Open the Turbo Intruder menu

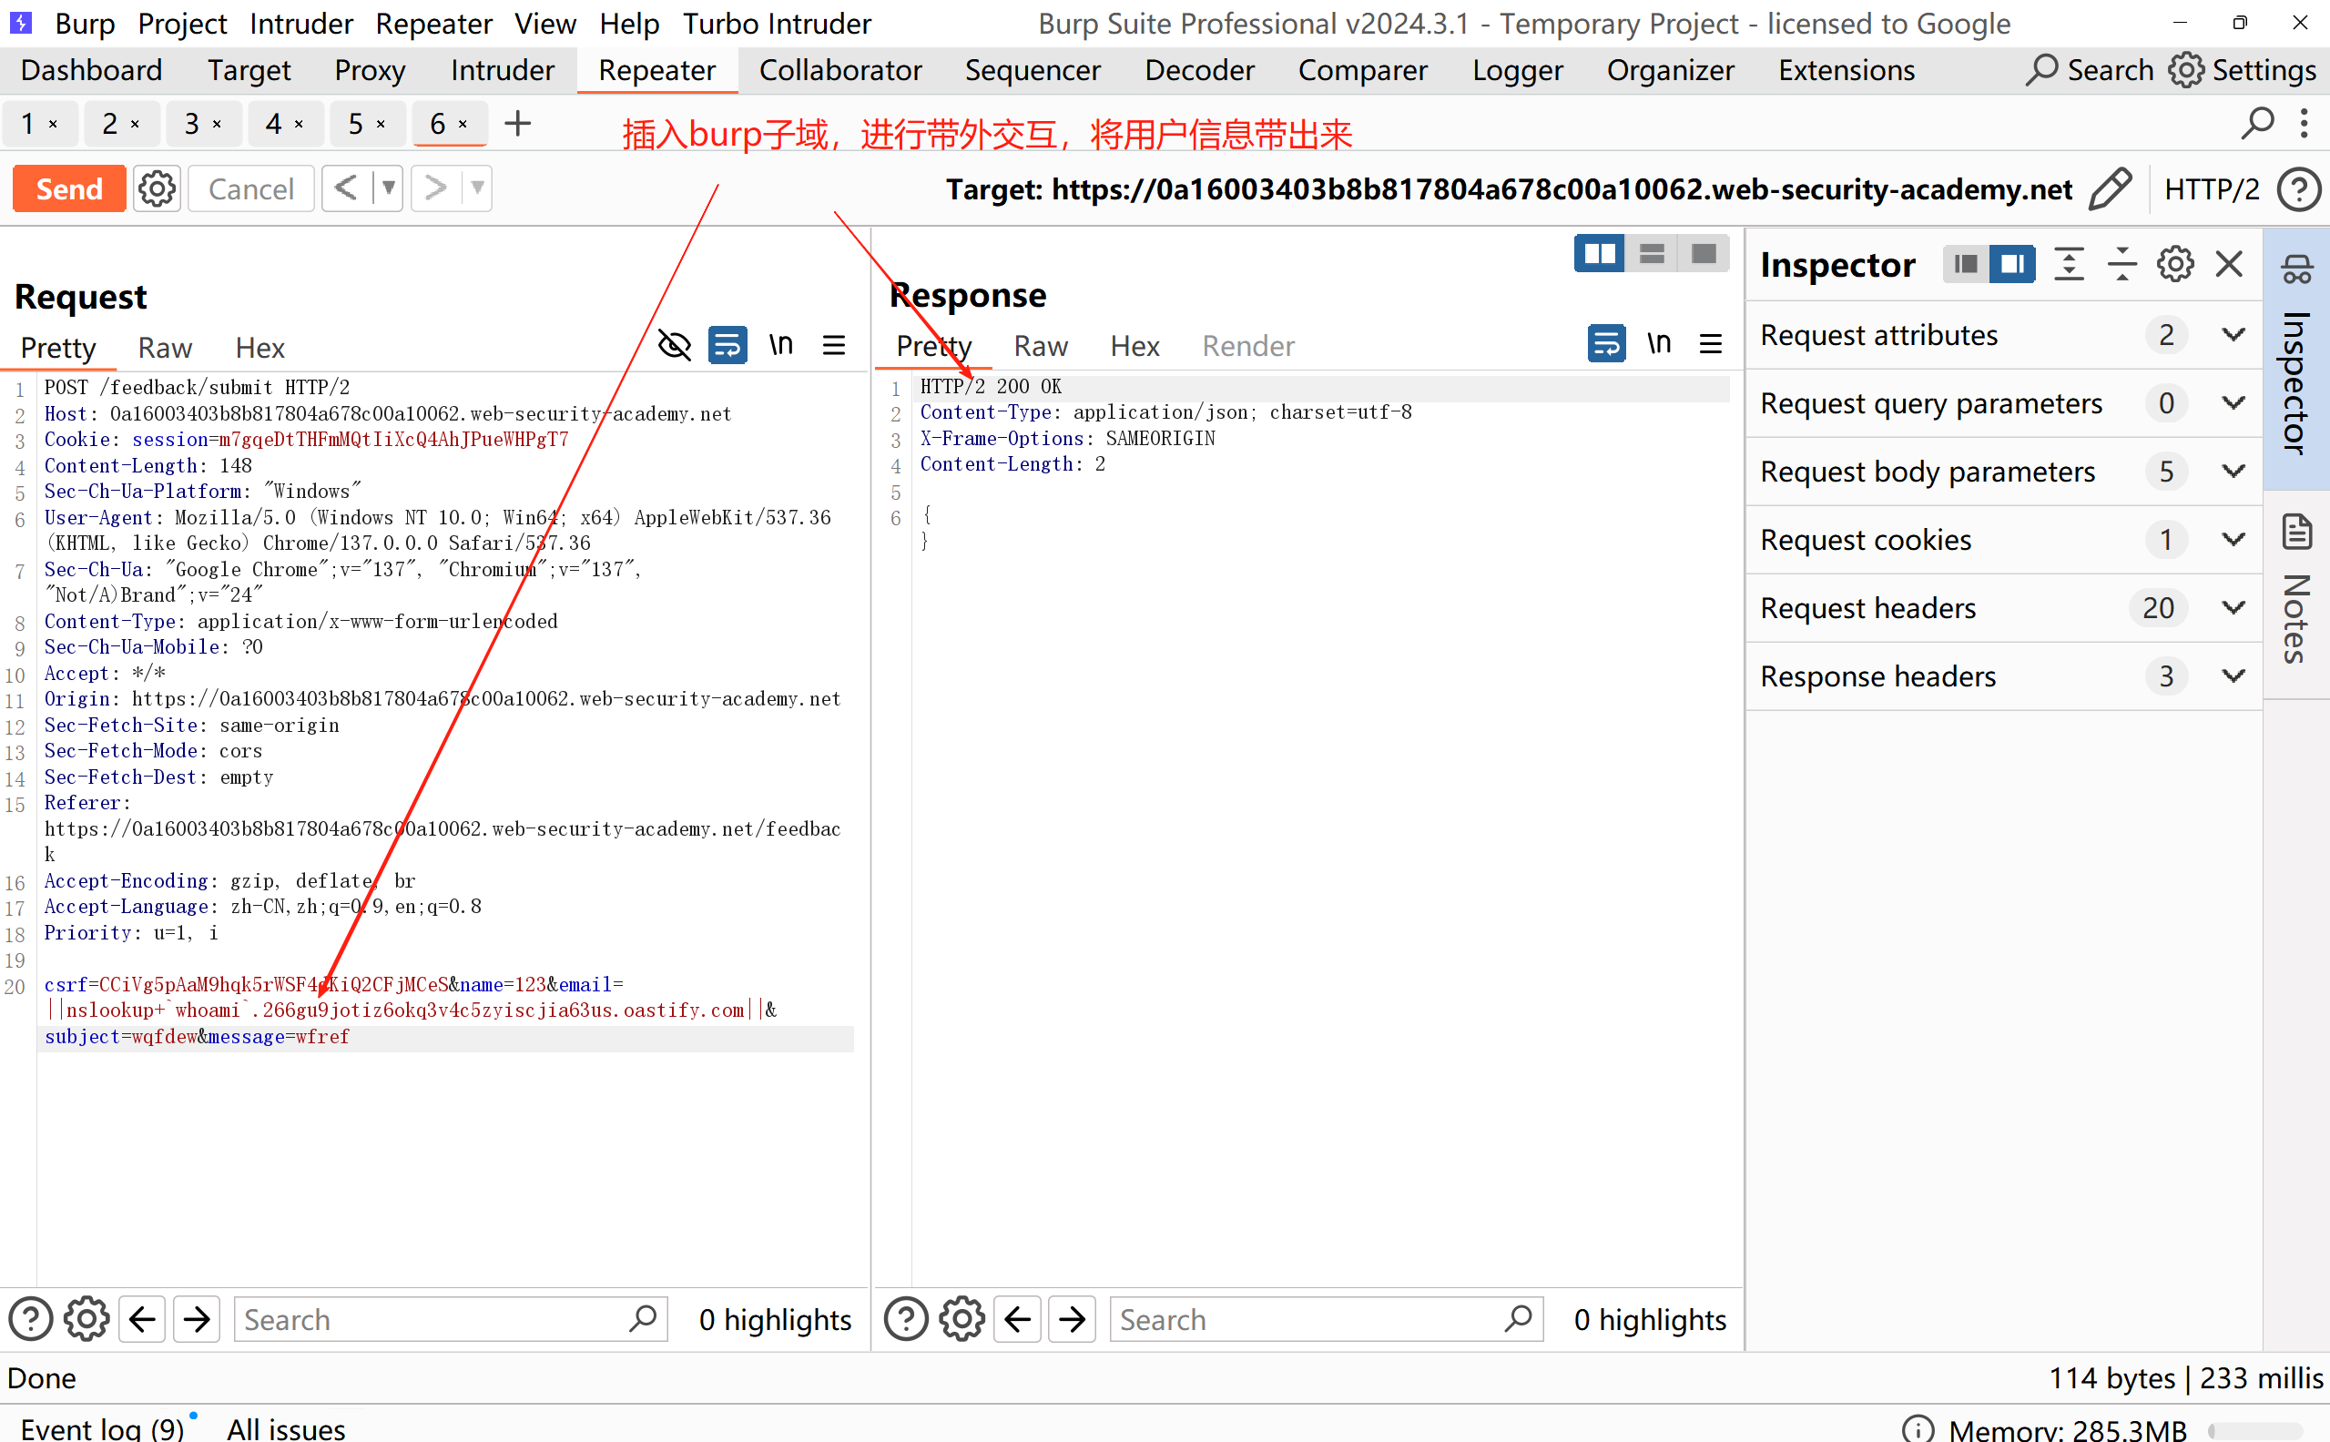(777, 23)
